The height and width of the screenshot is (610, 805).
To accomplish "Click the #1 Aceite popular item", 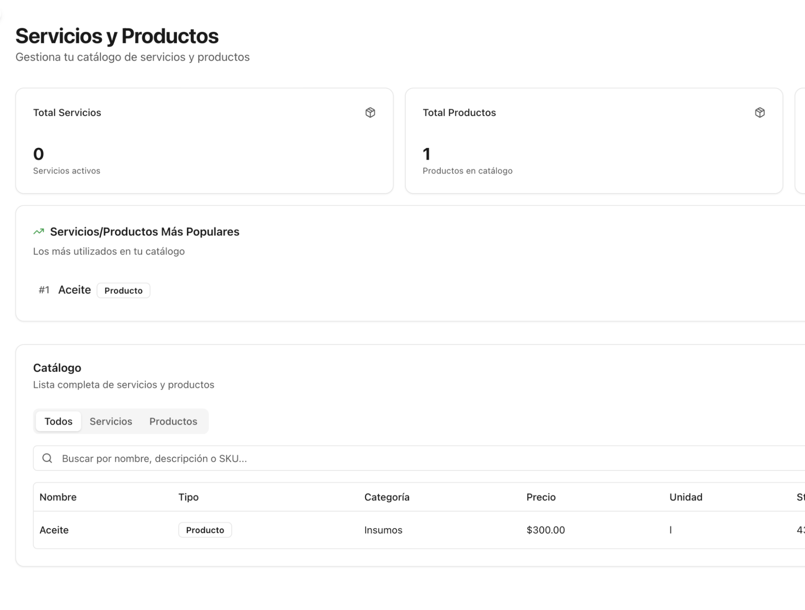I will pyautogui.click(x=74, y=290).
